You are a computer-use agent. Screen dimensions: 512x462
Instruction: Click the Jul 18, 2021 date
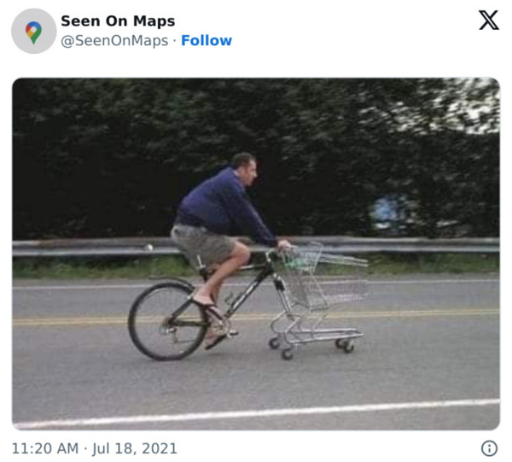tap(135, 448)
